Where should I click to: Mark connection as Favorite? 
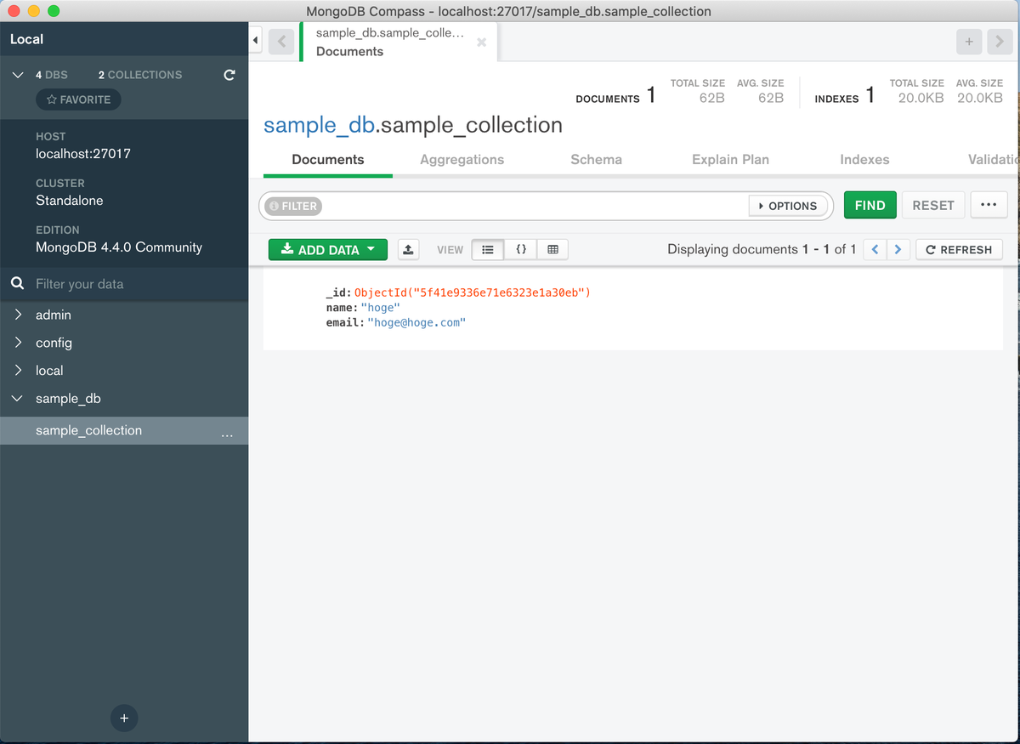(78, 99)
